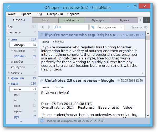The image size is (158, 132).
Task: Select the 'англ' tag in sidebar
Action: [x=23, y=89]
